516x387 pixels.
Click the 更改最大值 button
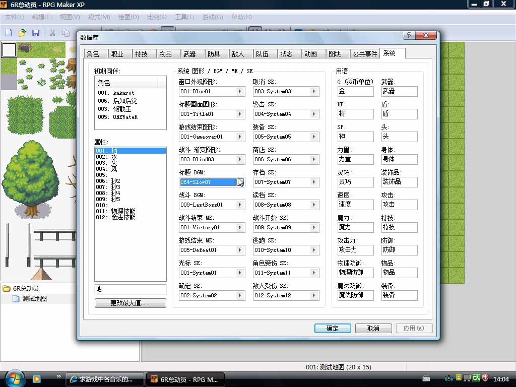pos(131,303)
